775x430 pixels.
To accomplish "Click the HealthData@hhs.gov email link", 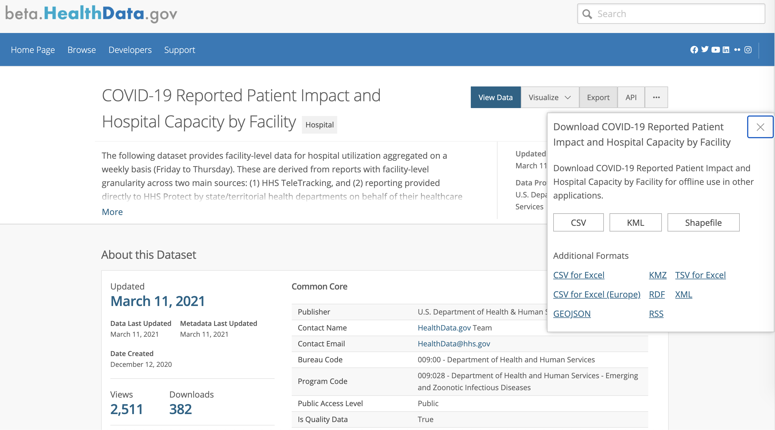I will (454, 344).
